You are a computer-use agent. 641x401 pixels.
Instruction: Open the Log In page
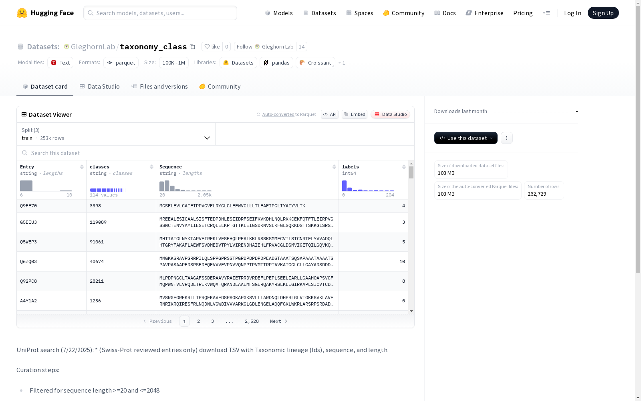click(572, 13)
